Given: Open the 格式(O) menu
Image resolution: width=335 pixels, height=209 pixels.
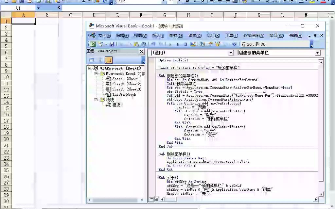Looking at the screenshot, I should point(176,36).
